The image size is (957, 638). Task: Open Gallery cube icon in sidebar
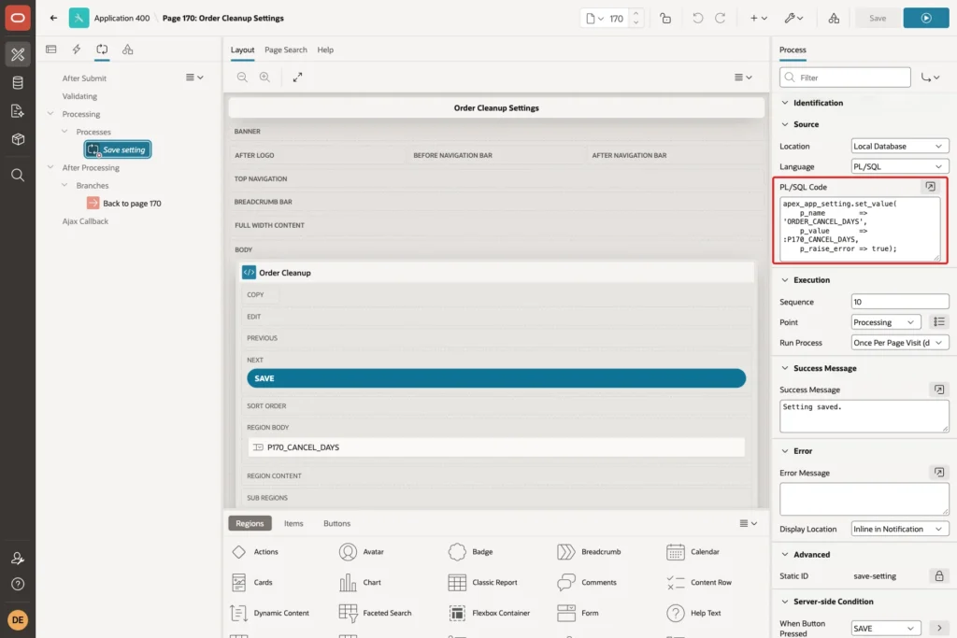[18, 139]
